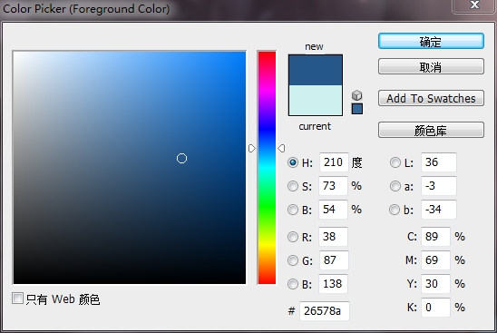Click the L field showing 36
The height and width of the screenshot is (333, 497).
(439, 162)
